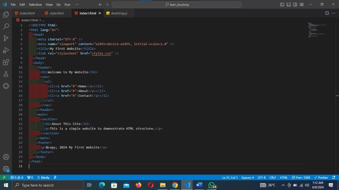339x190 pixels.
Task: Open the editor actions ellipsis menu
Action: 333,13
